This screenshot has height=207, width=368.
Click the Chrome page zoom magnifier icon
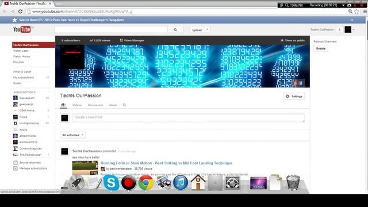pos(350,11)
